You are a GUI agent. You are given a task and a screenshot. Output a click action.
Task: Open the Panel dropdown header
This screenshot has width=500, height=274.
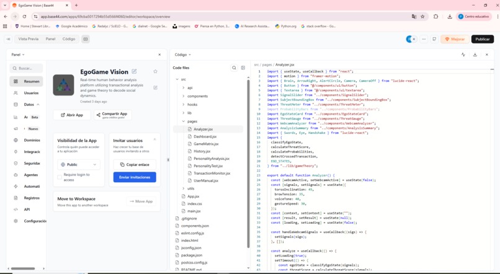coord(18,55)
